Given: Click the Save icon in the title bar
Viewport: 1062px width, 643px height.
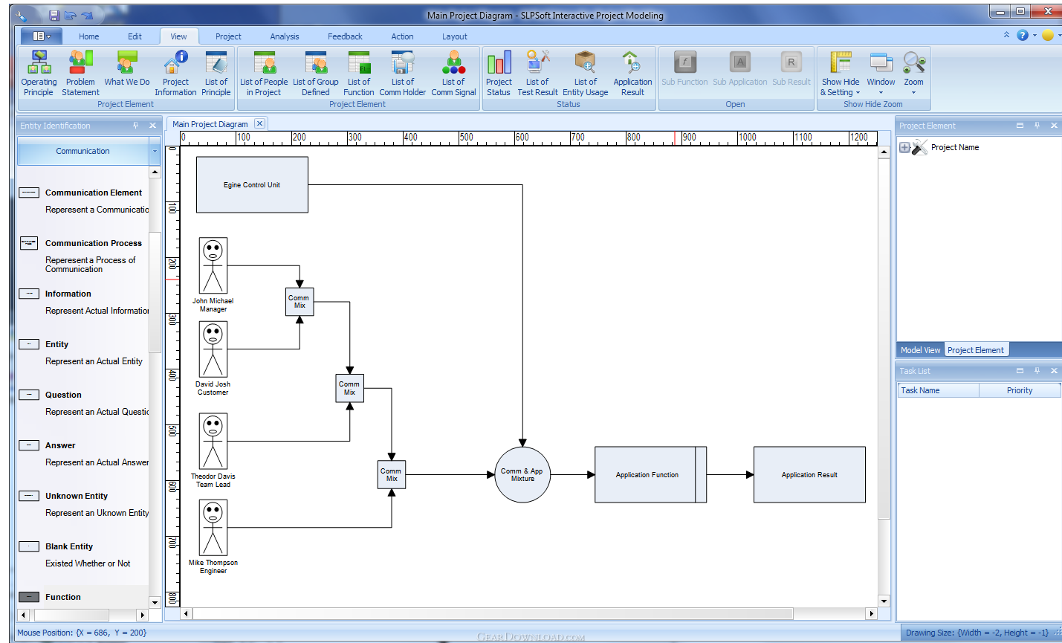Looking at the screenshot, I should [x=54, y=15].
